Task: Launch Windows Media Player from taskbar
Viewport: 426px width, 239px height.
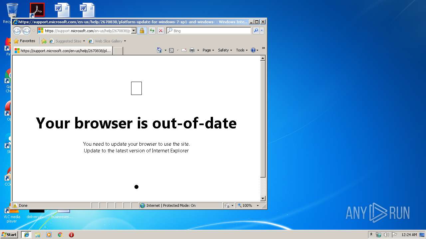Action: point(49,235)
